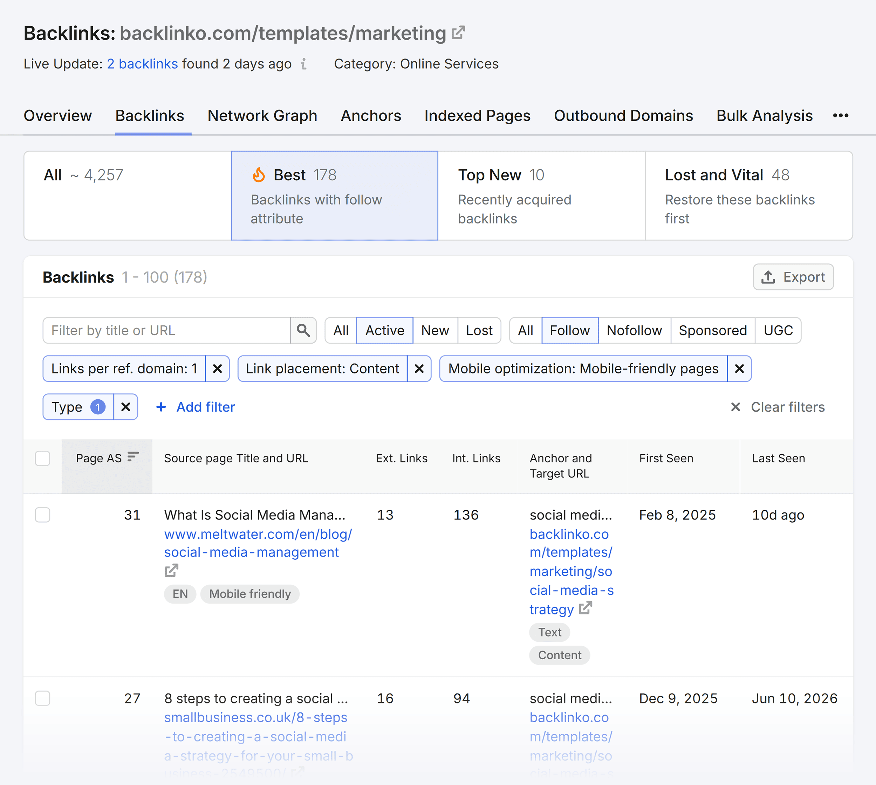876x785 pixels.
Task: Click 'What Is Social Media Mana...' title
Action: [x=255, y=515]
